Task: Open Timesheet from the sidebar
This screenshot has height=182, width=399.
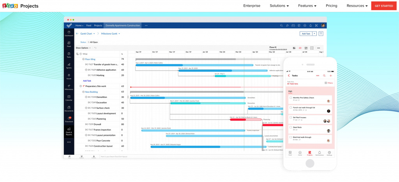Action: click(69, 119)
